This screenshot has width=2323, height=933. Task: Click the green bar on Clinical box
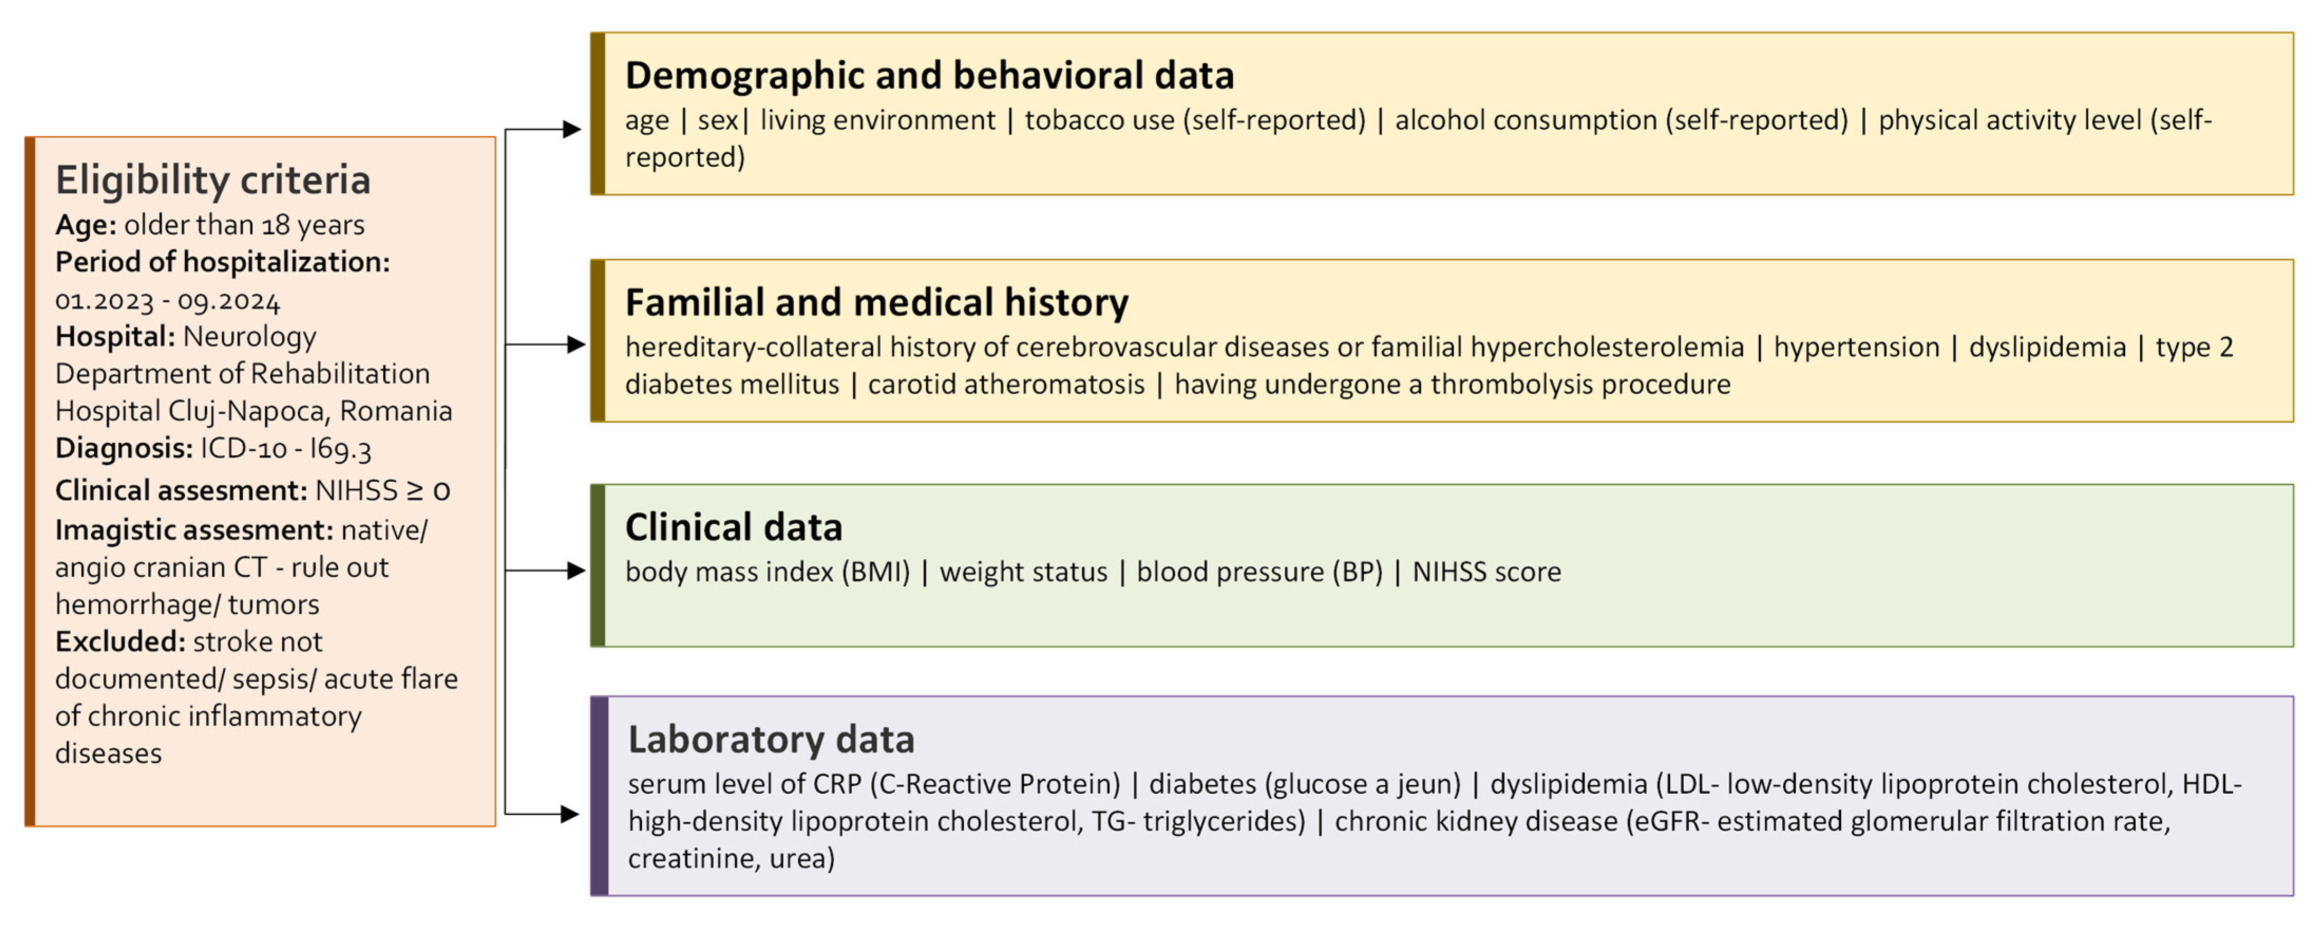pyautogui.click(x=597, y=565)
